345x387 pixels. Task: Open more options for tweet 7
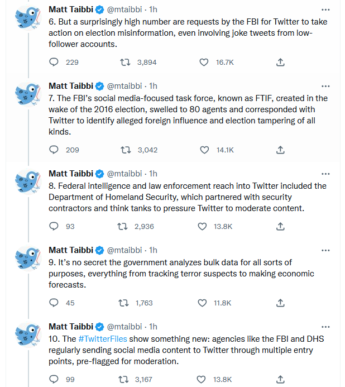[325, 86]
